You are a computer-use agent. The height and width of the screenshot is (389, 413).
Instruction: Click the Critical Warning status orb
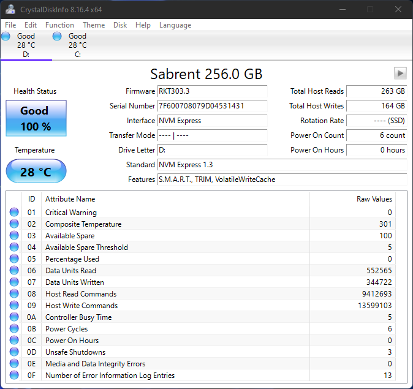[14, 213]
